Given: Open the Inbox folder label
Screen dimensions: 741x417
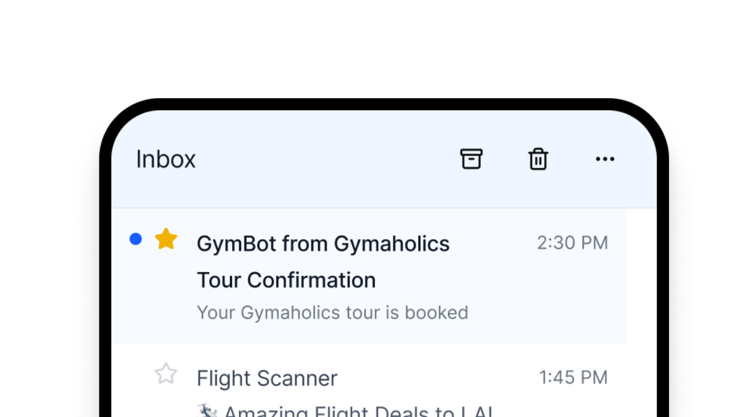Looking at the screenshot, I should coord(166,159).
